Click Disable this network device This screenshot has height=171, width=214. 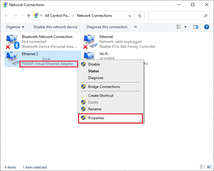click(55, 27)
